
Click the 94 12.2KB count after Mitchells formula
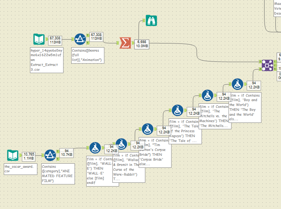coord(224,96)
